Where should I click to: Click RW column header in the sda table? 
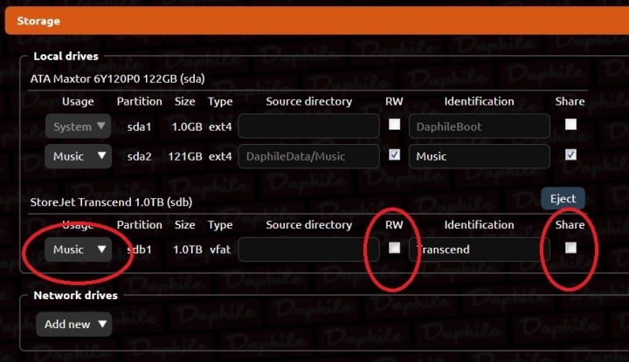tap(394, 101)
